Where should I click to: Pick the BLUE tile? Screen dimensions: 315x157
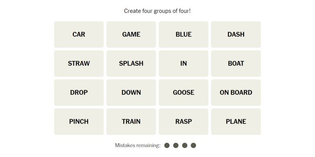click(183, 35)
